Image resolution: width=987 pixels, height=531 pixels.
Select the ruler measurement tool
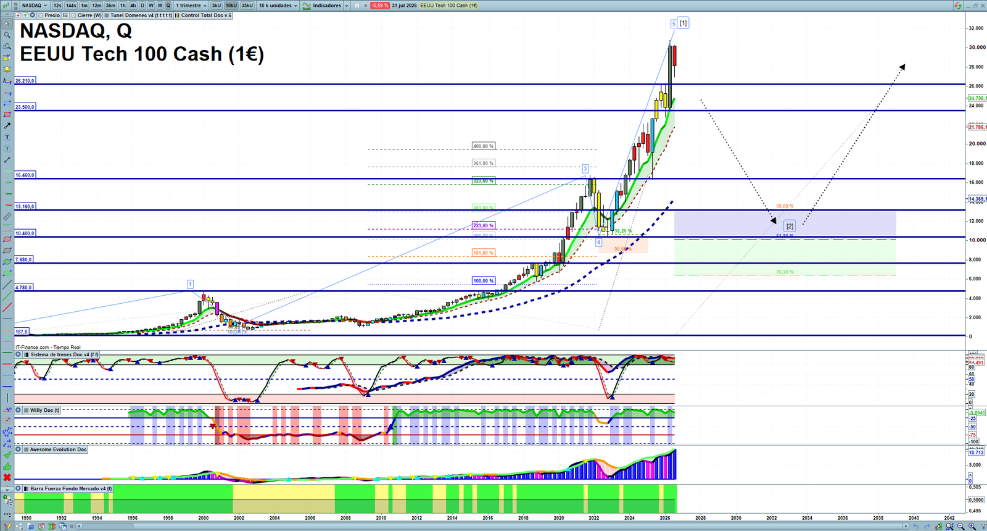click(7, 217)
